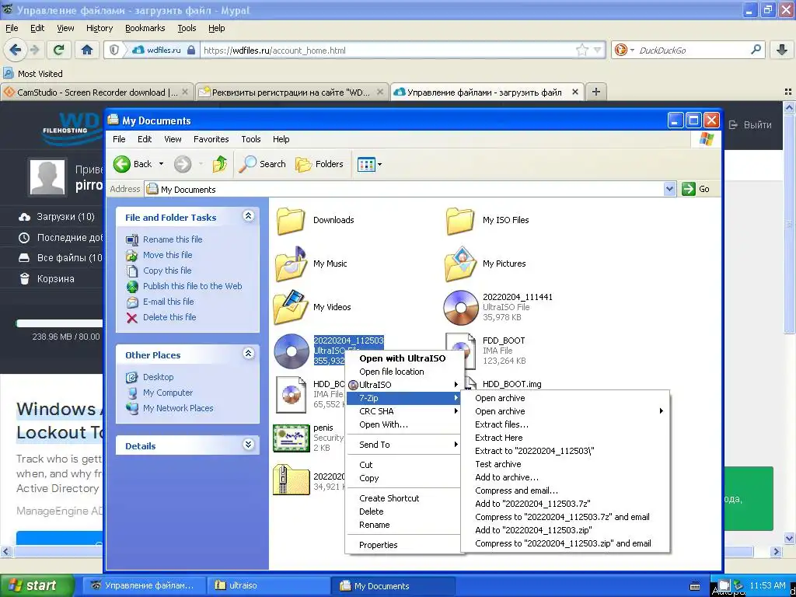Click the Up folder icon in Explorer
796x597 pixels.
click(220, 164)
